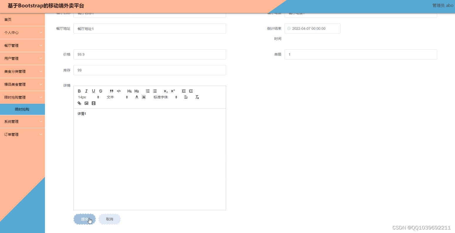Viewport: 455px width, 233px height.
Task: Open the text color picker
Action: click(136, 97)
